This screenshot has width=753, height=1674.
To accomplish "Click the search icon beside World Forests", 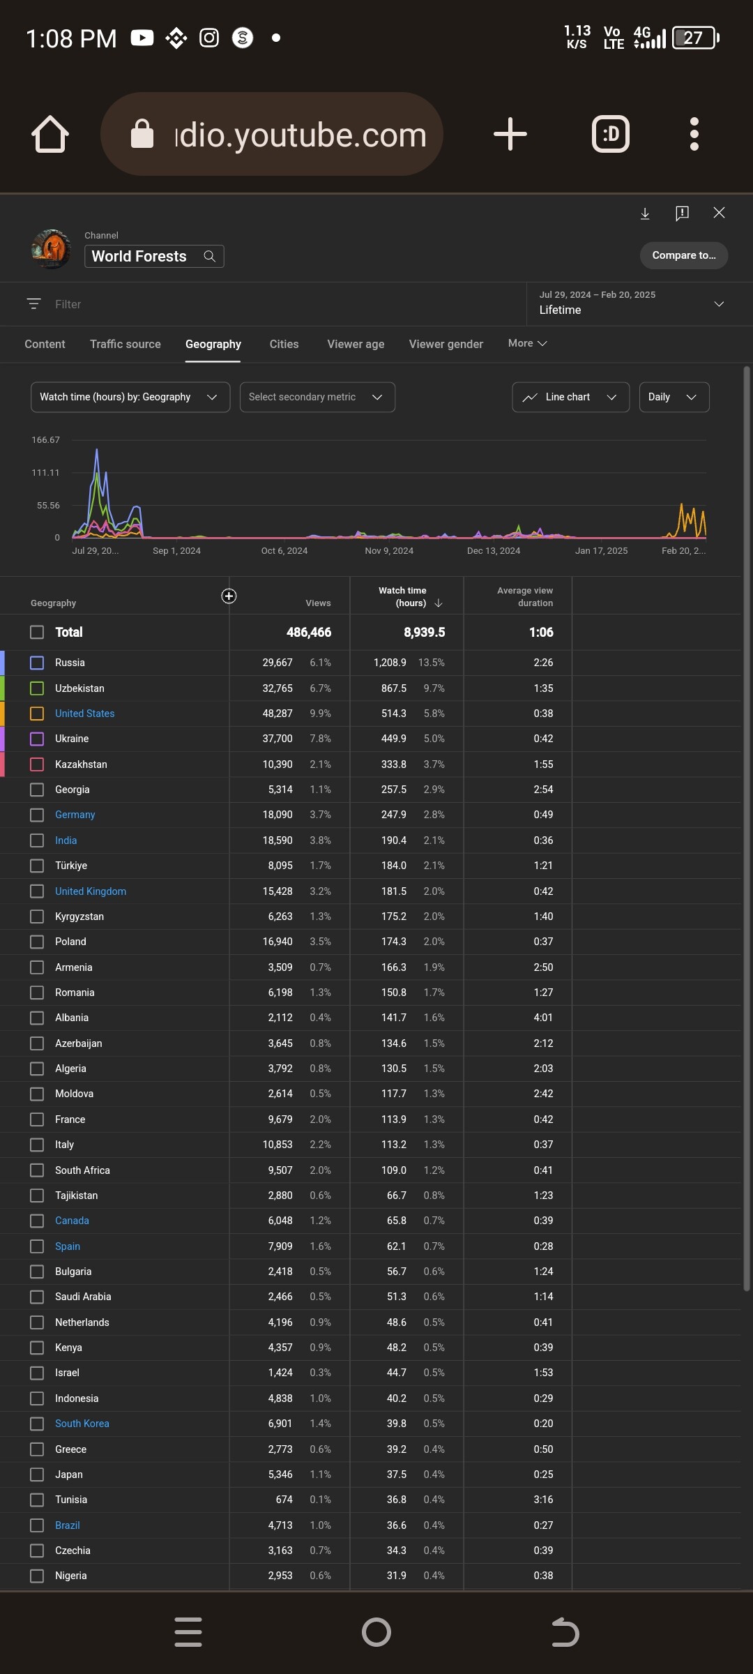I will click(x=209, y=257).
